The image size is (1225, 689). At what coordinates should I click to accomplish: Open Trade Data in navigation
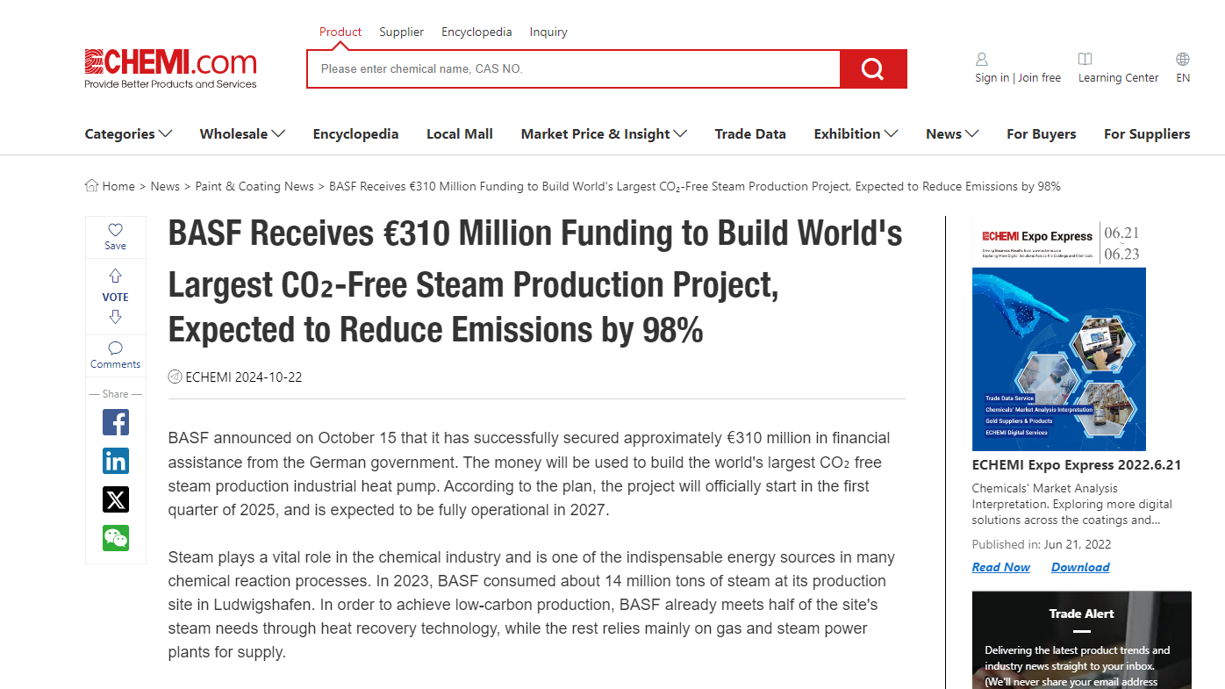click(750, 133)
